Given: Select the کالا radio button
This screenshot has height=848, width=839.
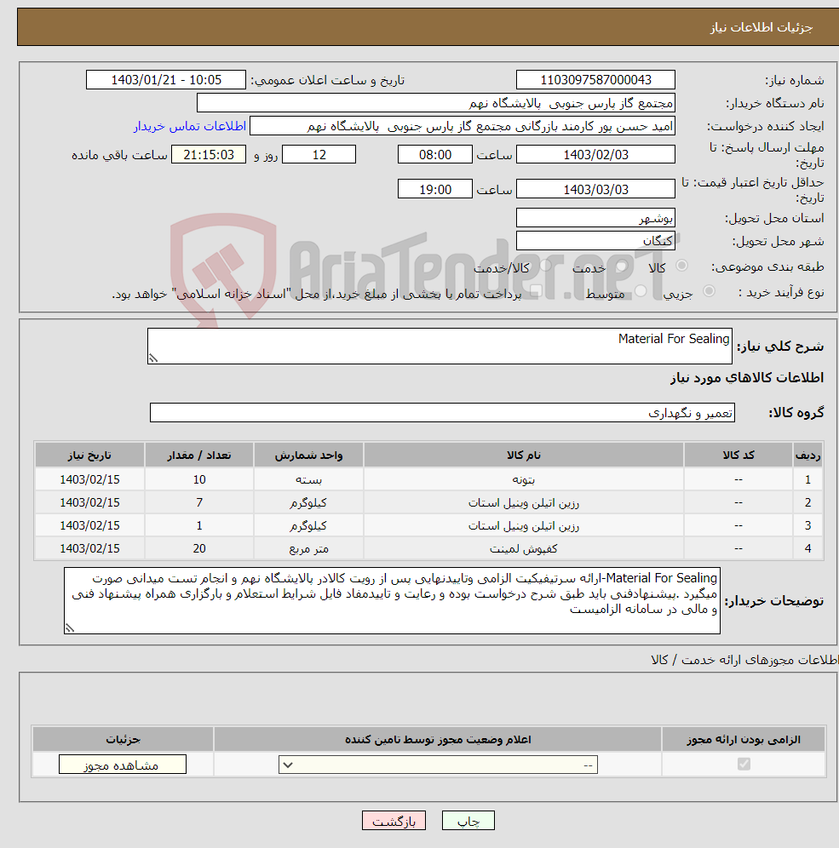Looking at the screenshot, I should tap(682, 266).
